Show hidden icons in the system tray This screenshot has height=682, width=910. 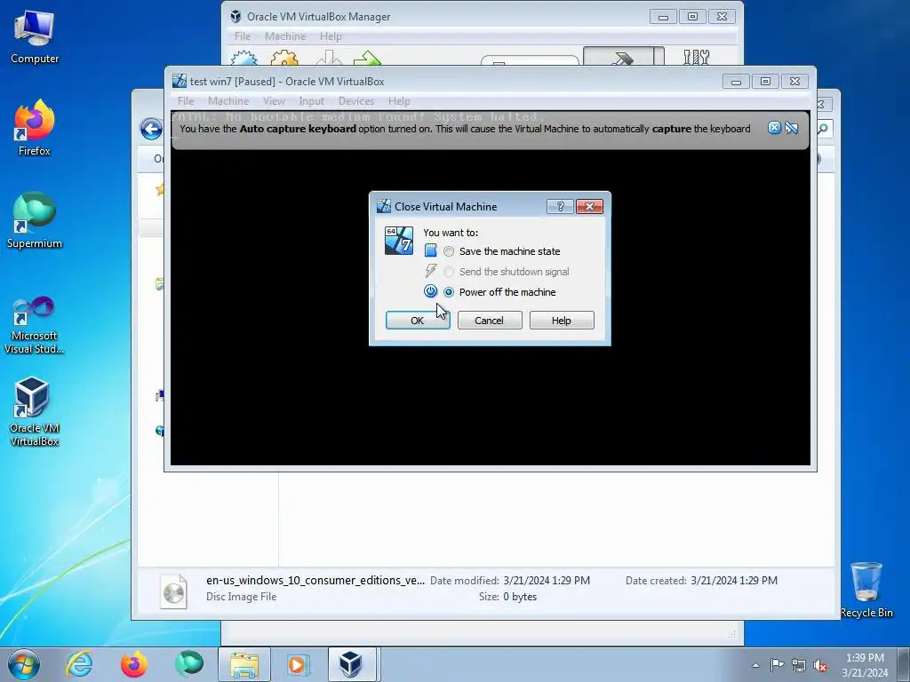[755, 665]
